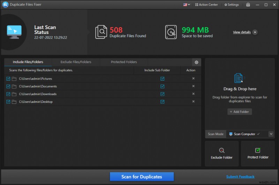Click the arrow next to View details

coord(255,32)
